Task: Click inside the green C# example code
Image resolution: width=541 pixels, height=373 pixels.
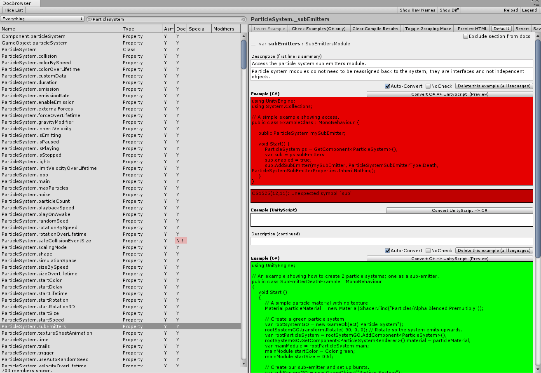Action: click(391, 317)
